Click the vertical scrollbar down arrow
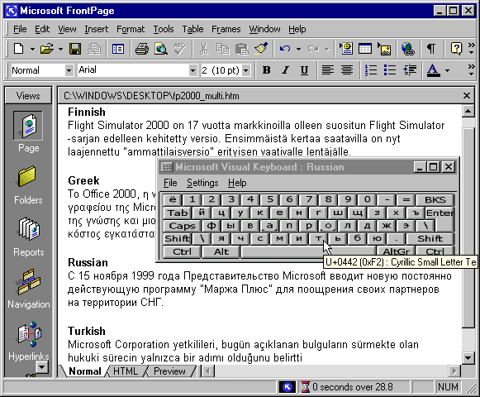Screen dimensions: 480x397 [468, 357]
